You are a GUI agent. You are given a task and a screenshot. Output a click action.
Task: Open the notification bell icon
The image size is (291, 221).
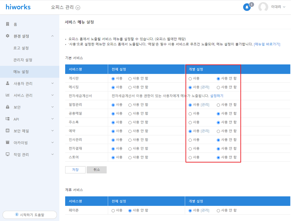pyautogui.click(x=247, y=7)
